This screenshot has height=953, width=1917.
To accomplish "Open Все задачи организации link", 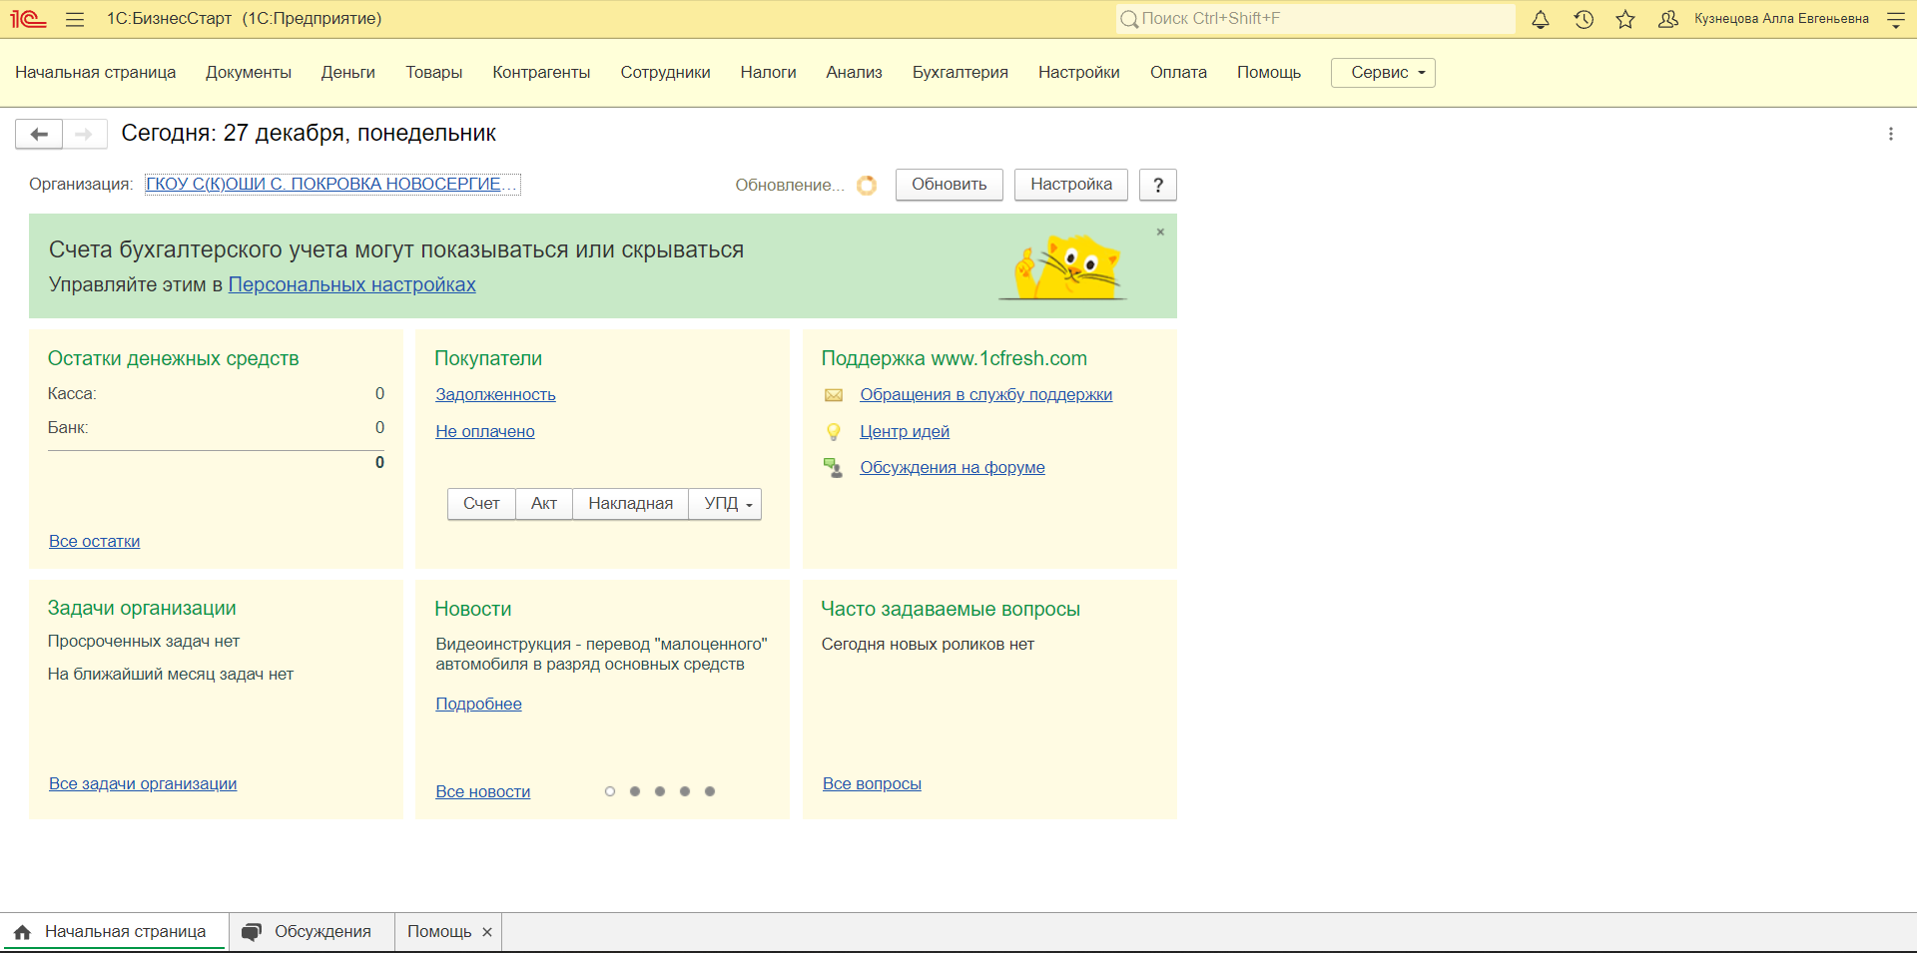I will (143, 784).
